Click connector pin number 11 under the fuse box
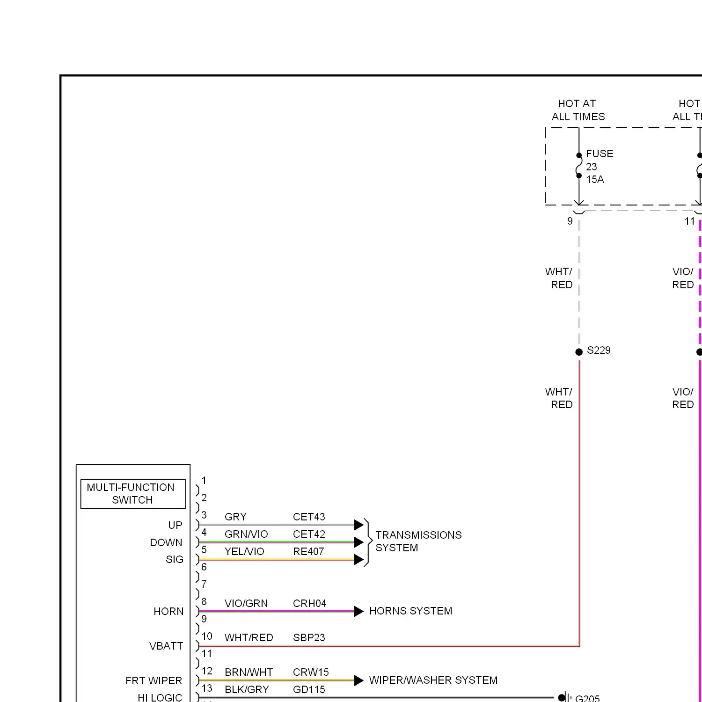Screen dimensions: 702x702 click(x=689, y=221)
